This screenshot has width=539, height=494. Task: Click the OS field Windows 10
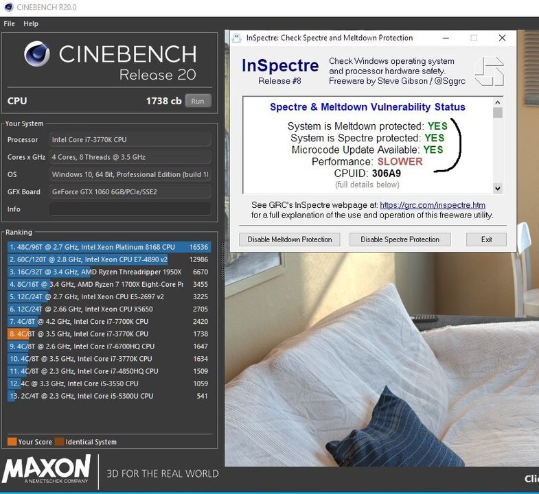[130, 174]
